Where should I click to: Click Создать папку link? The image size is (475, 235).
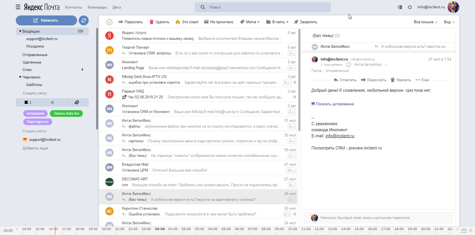tap(35, 93)
